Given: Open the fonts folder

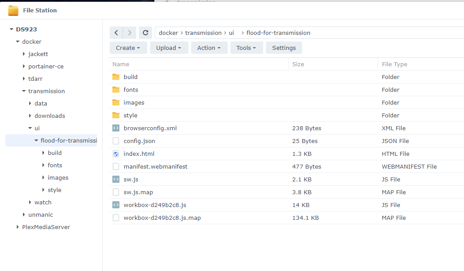Looking at the screenshot, I should point(131,90).
